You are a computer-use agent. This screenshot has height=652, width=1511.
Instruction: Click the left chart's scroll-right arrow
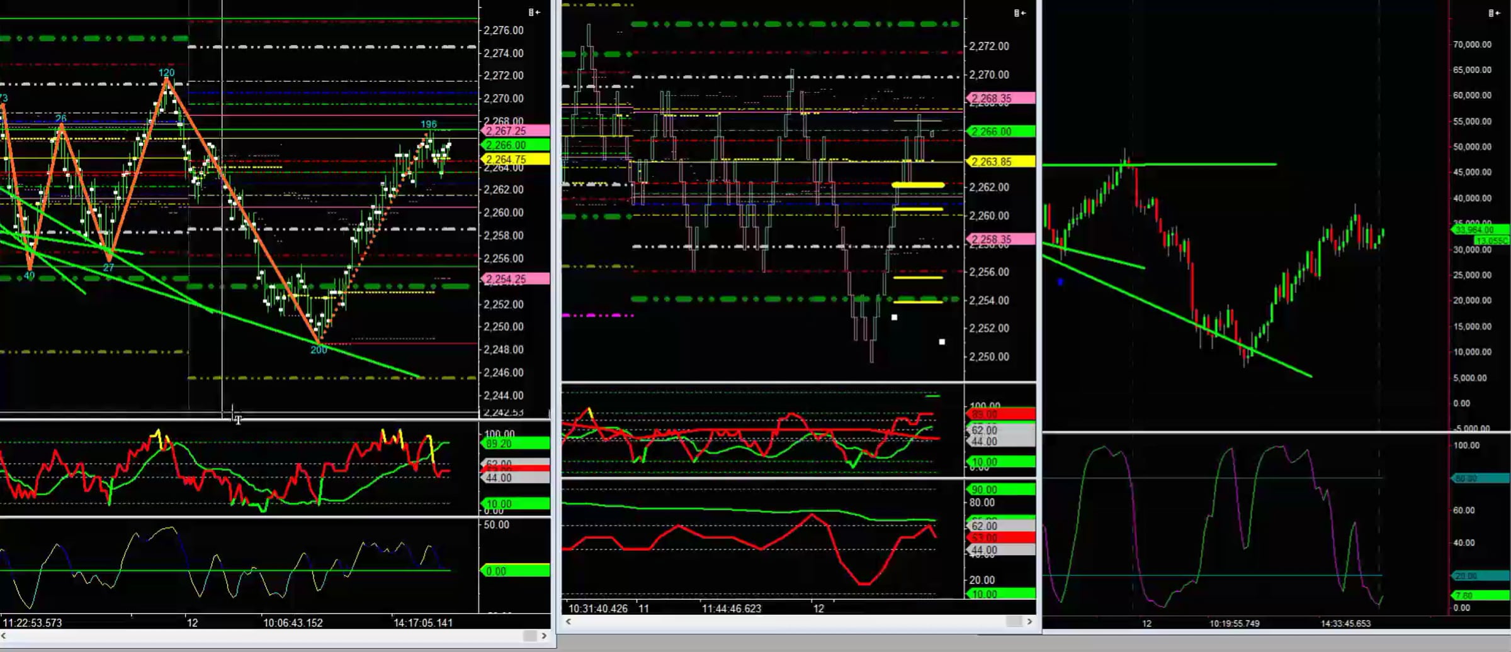tap(544, 636)
